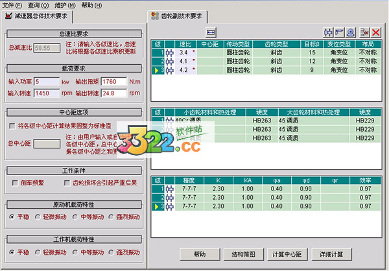389x271 pixels.
Task: Click the 计算中心距 button
Action: click(x=287, y=254)
